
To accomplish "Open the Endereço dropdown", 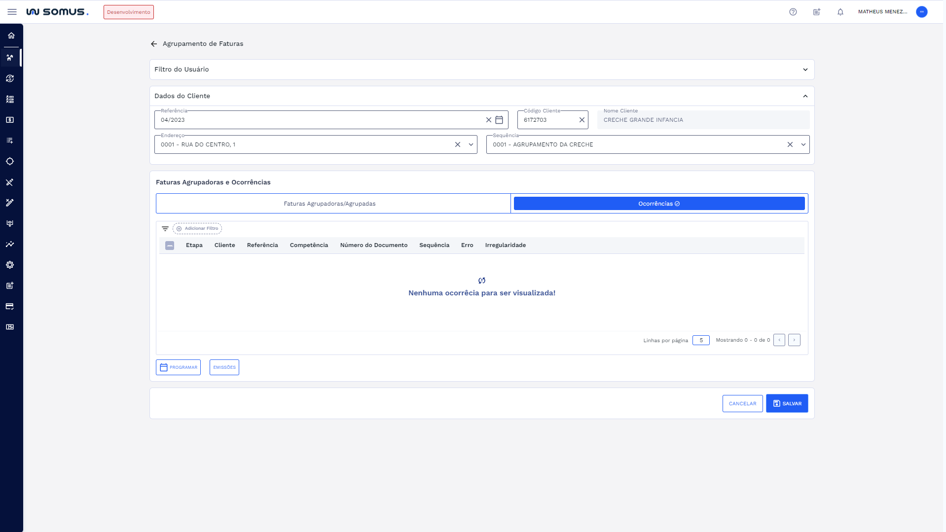I will [471, 144].
